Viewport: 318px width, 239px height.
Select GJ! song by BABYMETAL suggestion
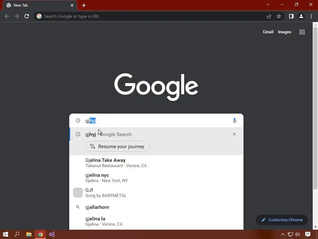point(156,193)
